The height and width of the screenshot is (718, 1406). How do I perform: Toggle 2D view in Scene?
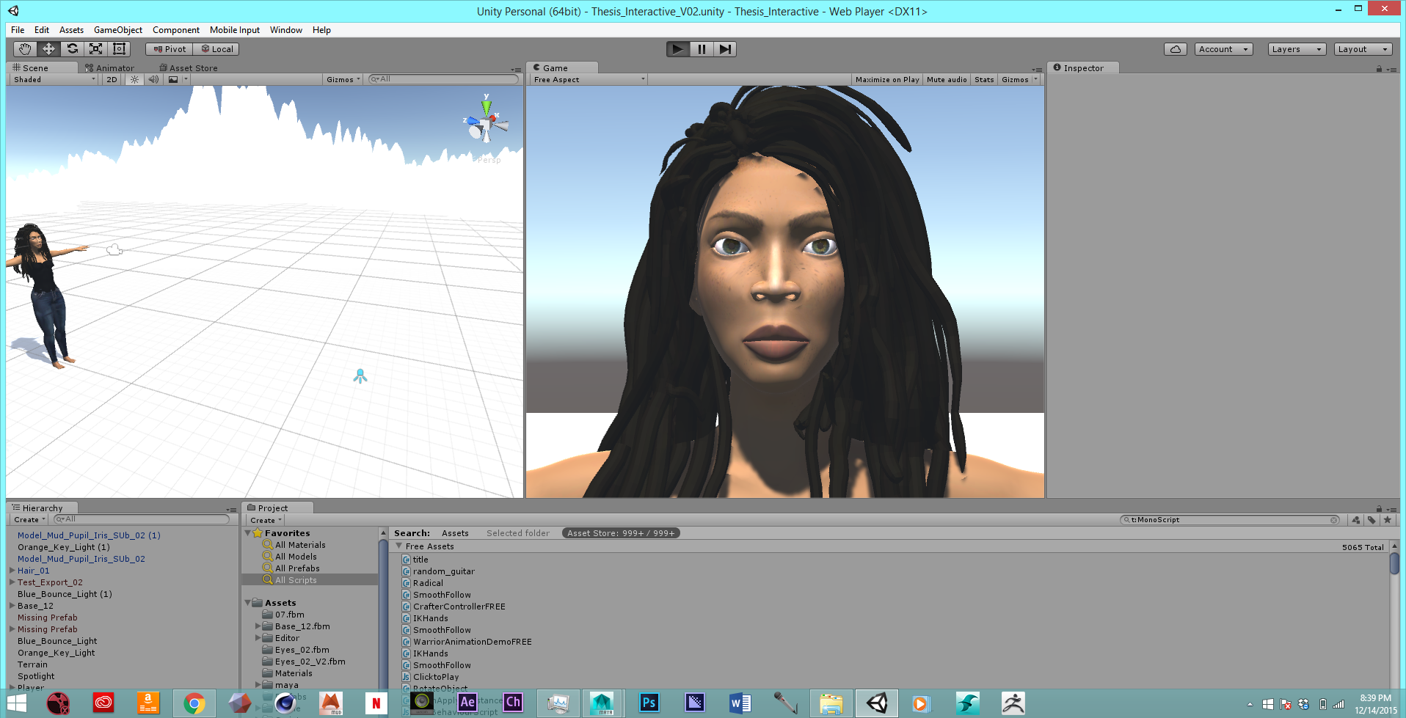point(112,79)
